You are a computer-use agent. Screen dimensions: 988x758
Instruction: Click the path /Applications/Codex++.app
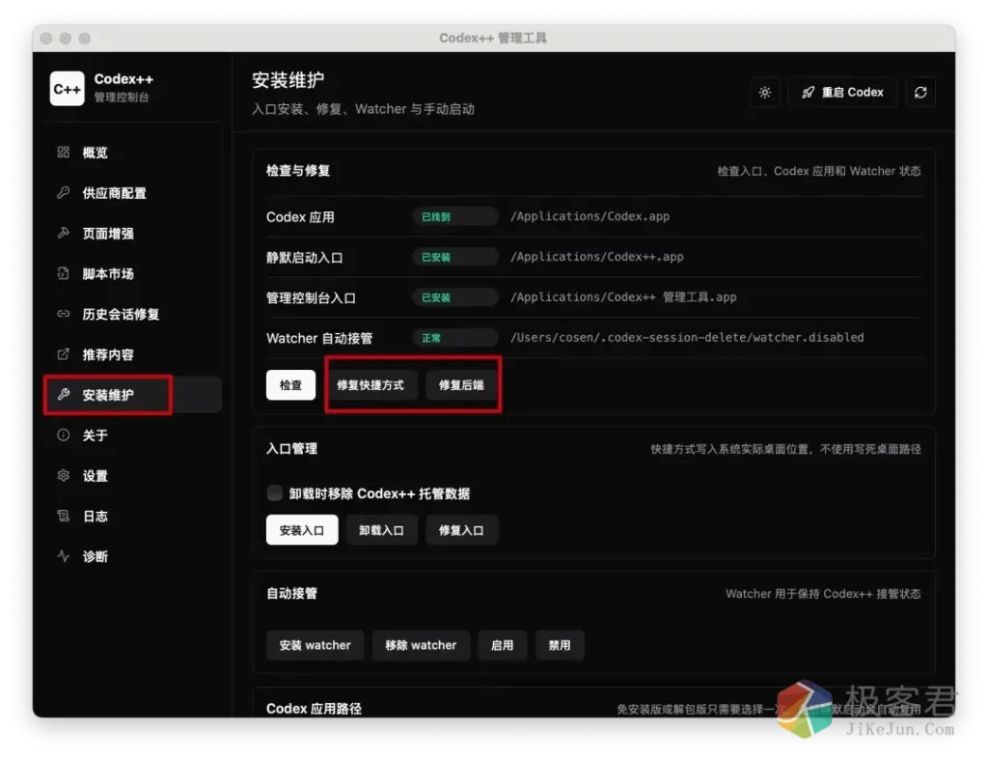pos(596,257)
